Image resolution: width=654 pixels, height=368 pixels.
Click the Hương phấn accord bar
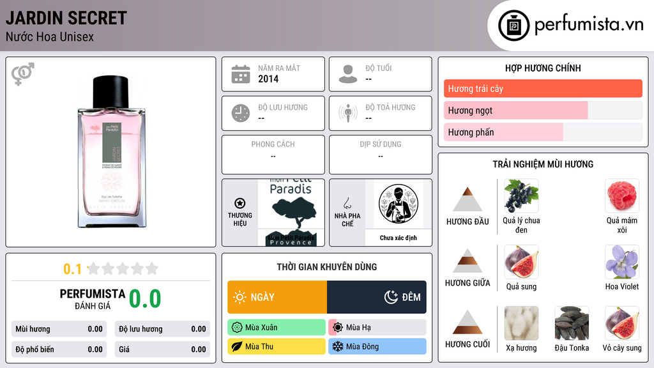click(543, 132)
